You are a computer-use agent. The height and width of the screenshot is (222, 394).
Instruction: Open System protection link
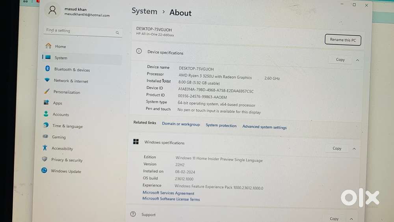[221, 125]
